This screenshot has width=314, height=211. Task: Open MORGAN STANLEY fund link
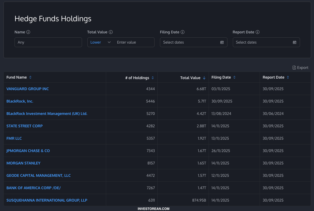click(x=23, y=163)
